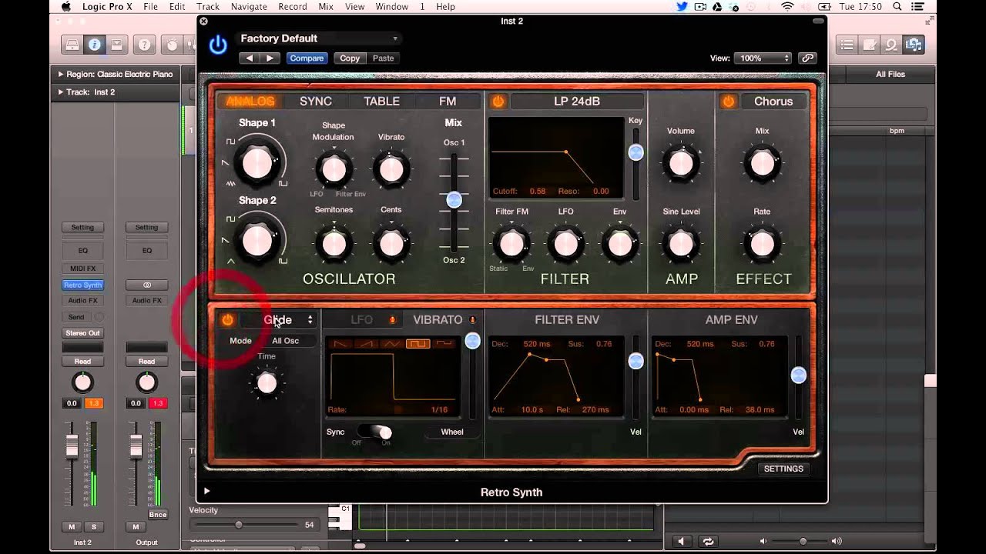This screenshot has height=554, width=986.
Task: Select the square LFO waveform icon
Action: coord(418,344)
